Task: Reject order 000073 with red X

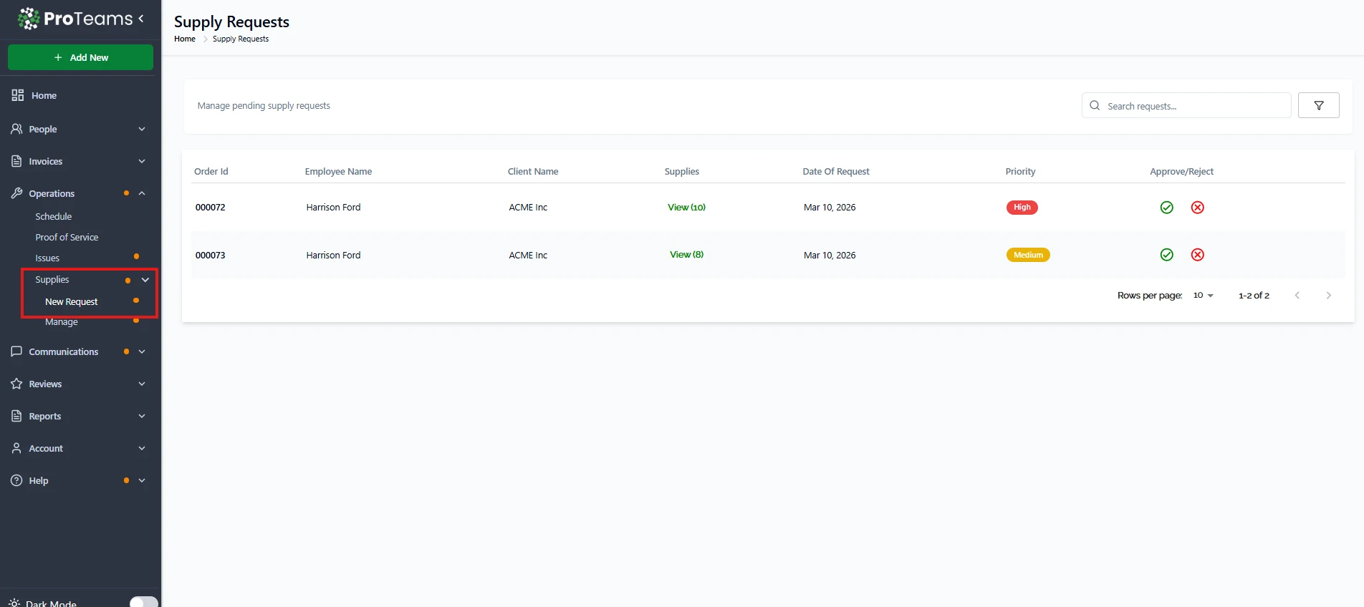Action: 1197,255
